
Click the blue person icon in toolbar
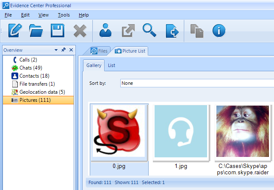point(105,30)
